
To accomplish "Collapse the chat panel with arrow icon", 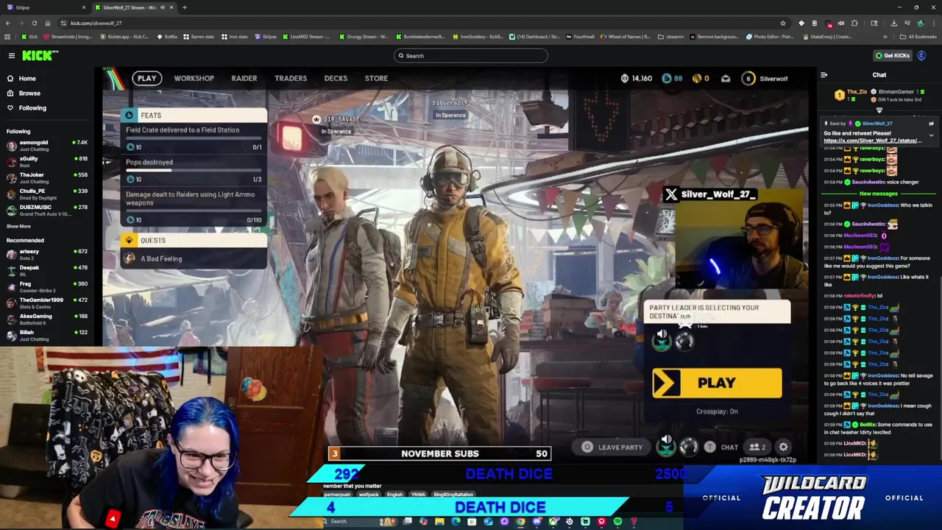I will click(824, 75).
